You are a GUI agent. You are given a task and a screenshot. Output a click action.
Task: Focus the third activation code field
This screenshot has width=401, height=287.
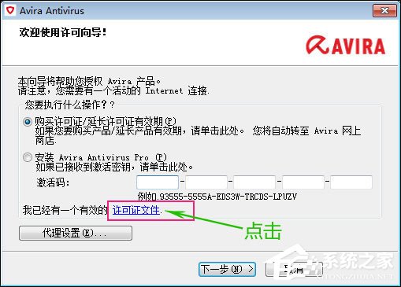point(254,182)
